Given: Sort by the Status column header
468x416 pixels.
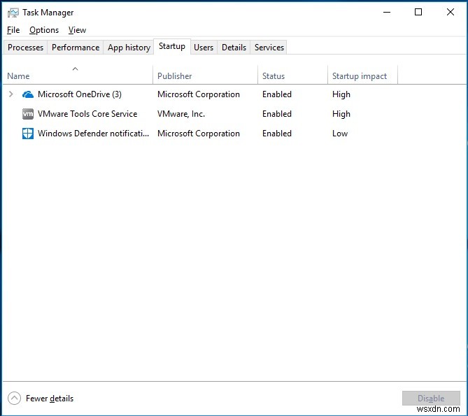Looking at the screenshot, I should (292, 76).
